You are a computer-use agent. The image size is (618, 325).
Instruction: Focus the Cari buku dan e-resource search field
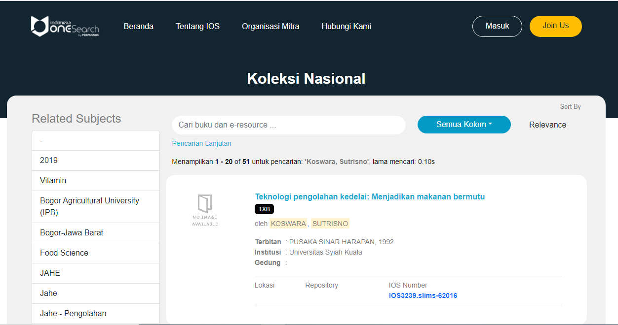288,125
